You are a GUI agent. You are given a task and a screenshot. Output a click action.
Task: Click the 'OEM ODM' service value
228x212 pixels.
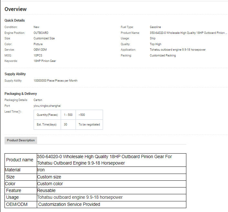pos(40,50)
